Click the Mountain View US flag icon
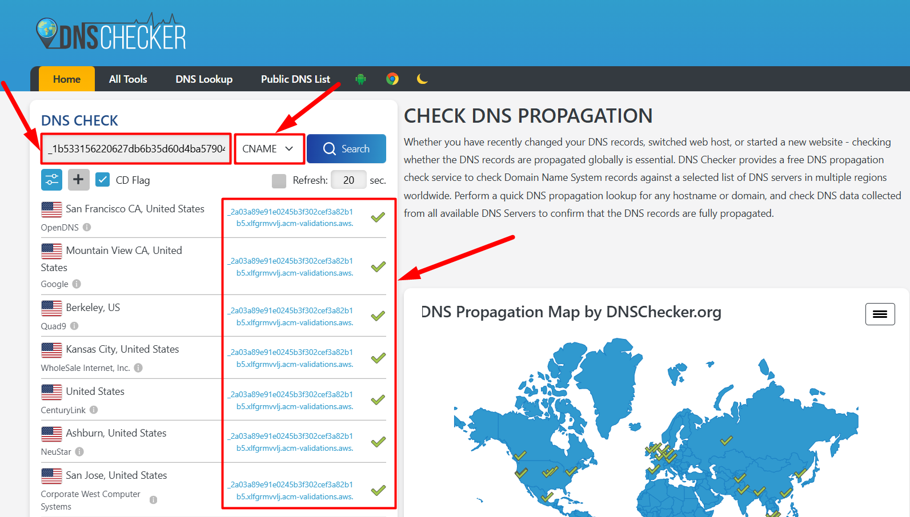Image resolution: width=910 pixels, height=517 pixels. (x=51, y=251)
